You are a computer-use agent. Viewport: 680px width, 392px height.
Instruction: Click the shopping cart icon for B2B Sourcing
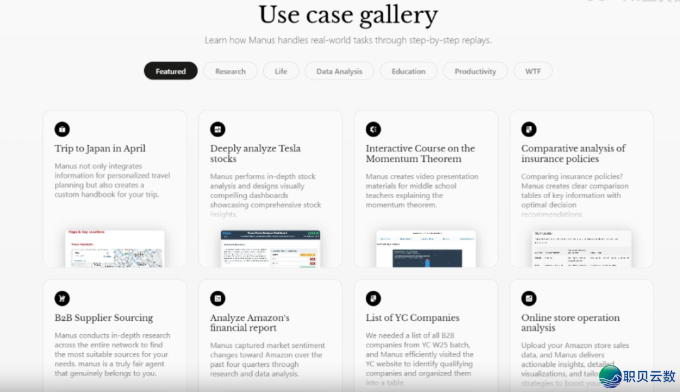62,298
